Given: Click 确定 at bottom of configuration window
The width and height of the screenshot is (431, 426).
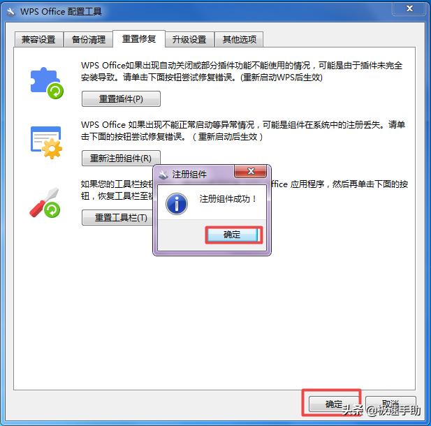Looking at the screenshot, I should tap(333, 404).
